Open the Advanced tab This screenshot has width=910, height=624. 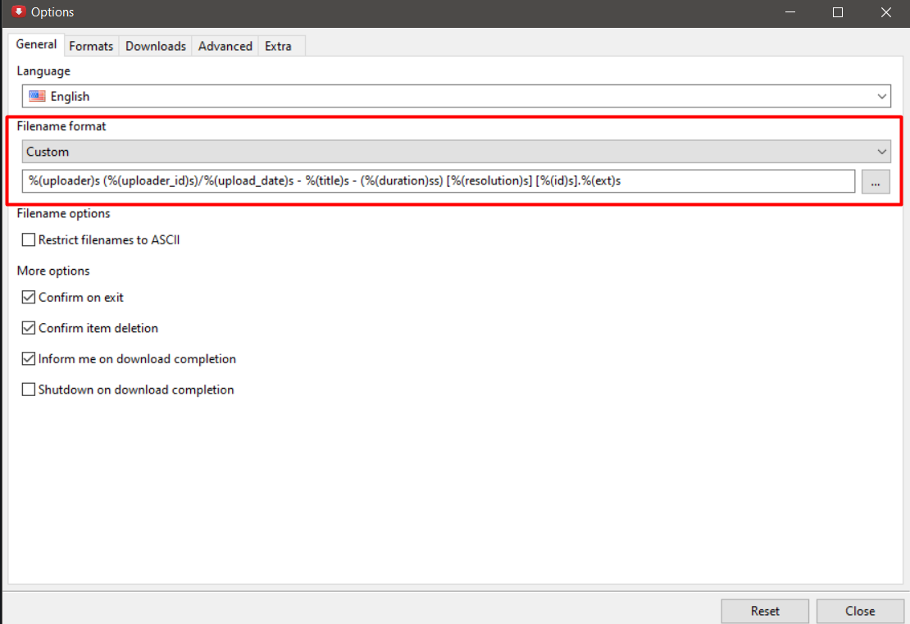[x=225, y=47]
